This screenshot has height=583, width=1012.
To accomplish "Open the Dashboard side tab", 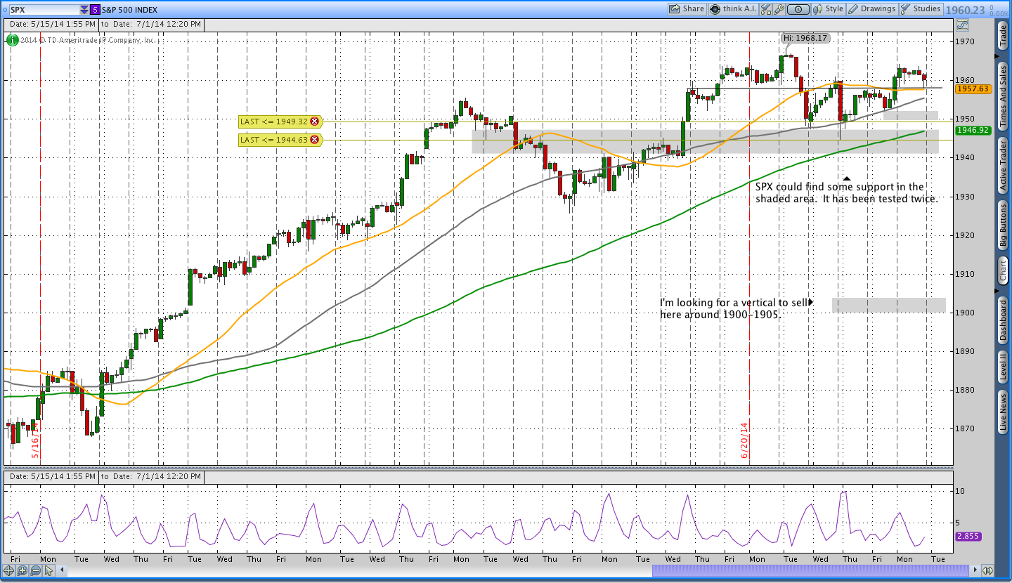I will click(1003, 320).
